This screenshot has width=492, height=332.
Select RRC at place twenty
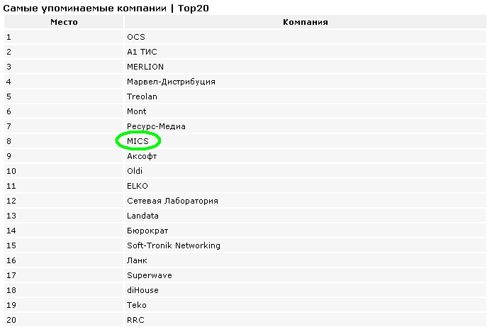coord(135,320)
